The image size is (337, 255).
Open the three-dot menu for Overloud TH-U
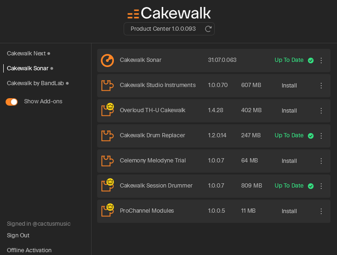coord(321,111)
